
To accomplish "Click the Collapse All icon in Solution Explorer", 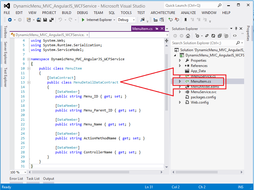I will (220, 36).
